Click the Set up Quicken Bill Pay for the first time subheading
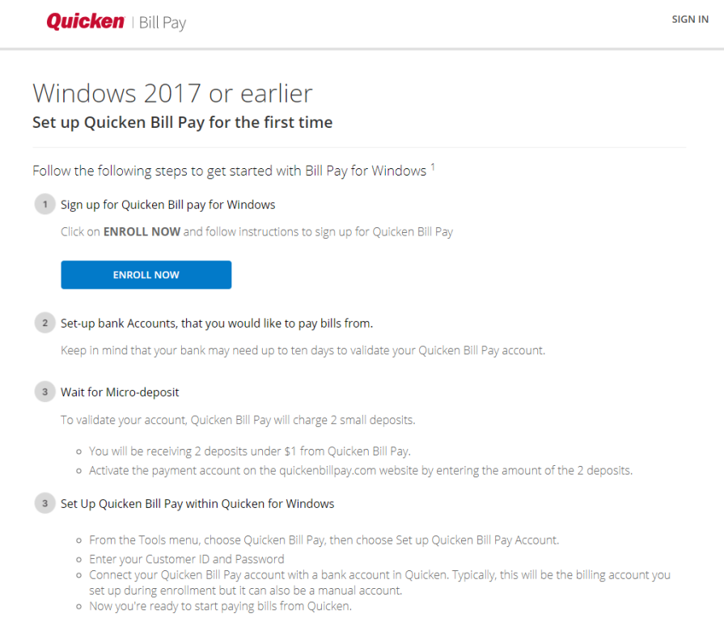This screenshot has width=724, height=635. click(182, 123)
